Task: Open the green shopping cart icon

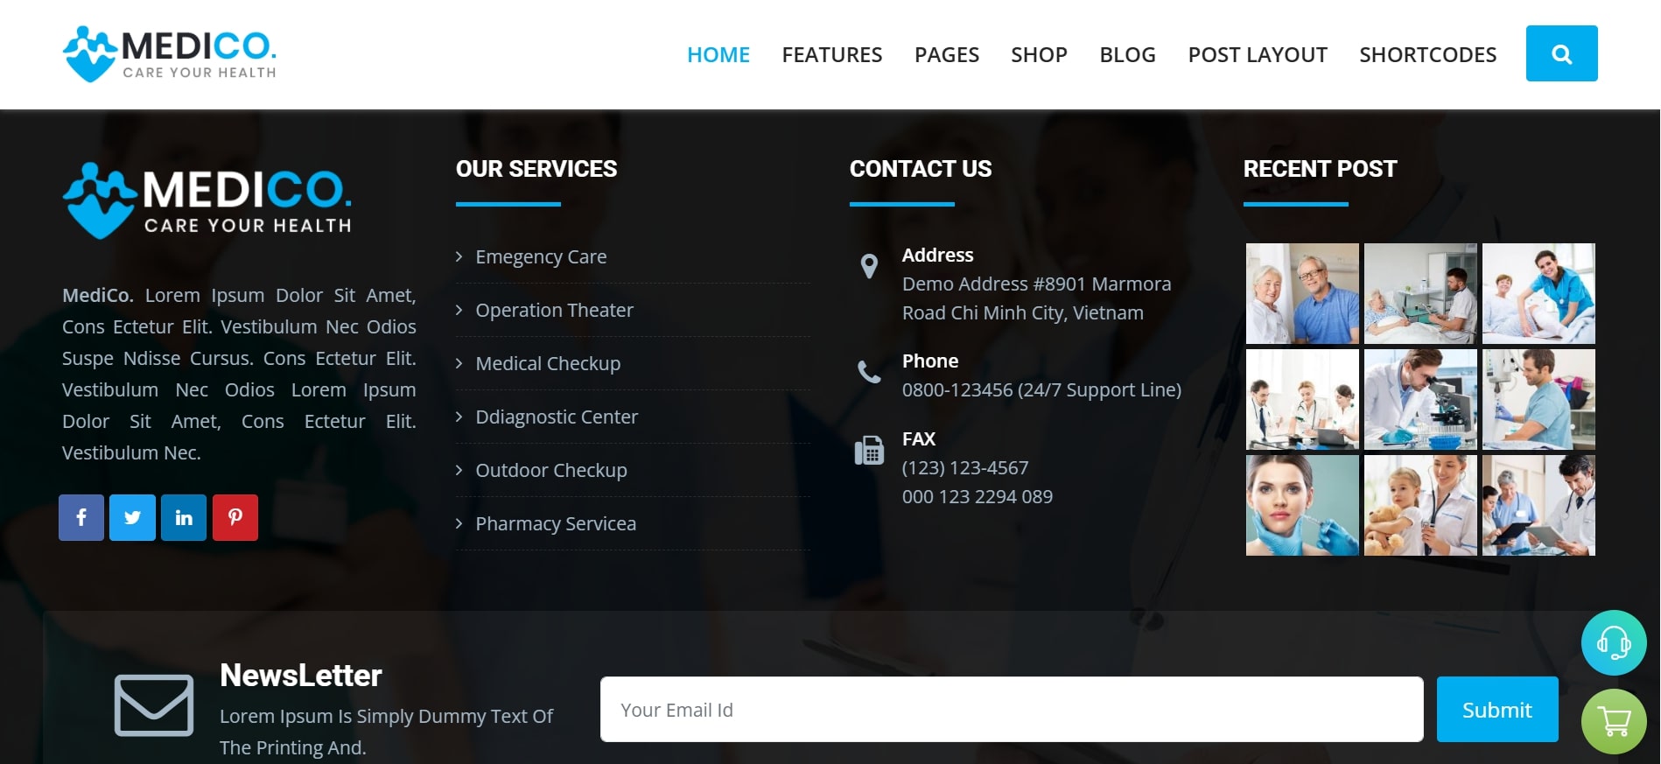Action: (x=1614, y=721)
